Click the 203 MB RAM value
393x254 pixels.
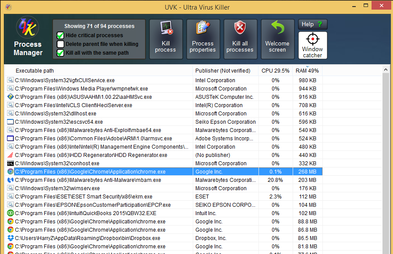coord(307,180)
